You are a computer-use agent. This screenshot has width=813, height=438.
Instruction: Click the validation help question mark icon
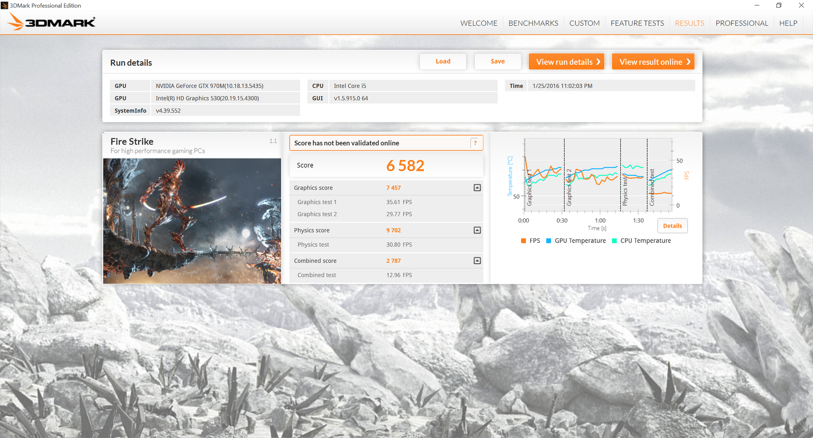click(x=475, y=143)
